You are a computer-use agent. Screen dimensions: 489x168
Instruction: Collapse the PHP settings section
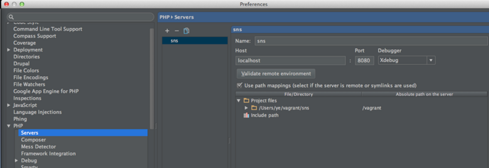point(9,126)
